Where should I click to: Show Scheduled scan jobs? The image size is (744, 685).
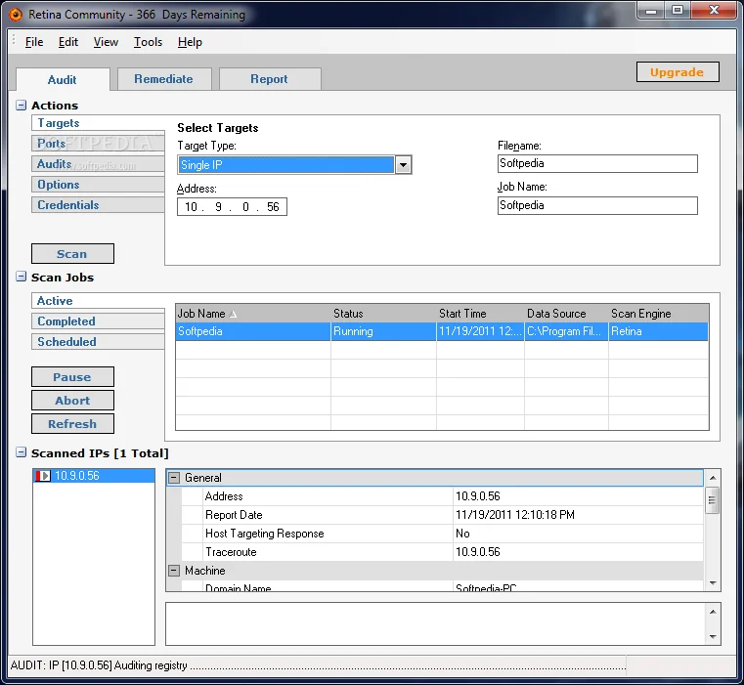98,342
